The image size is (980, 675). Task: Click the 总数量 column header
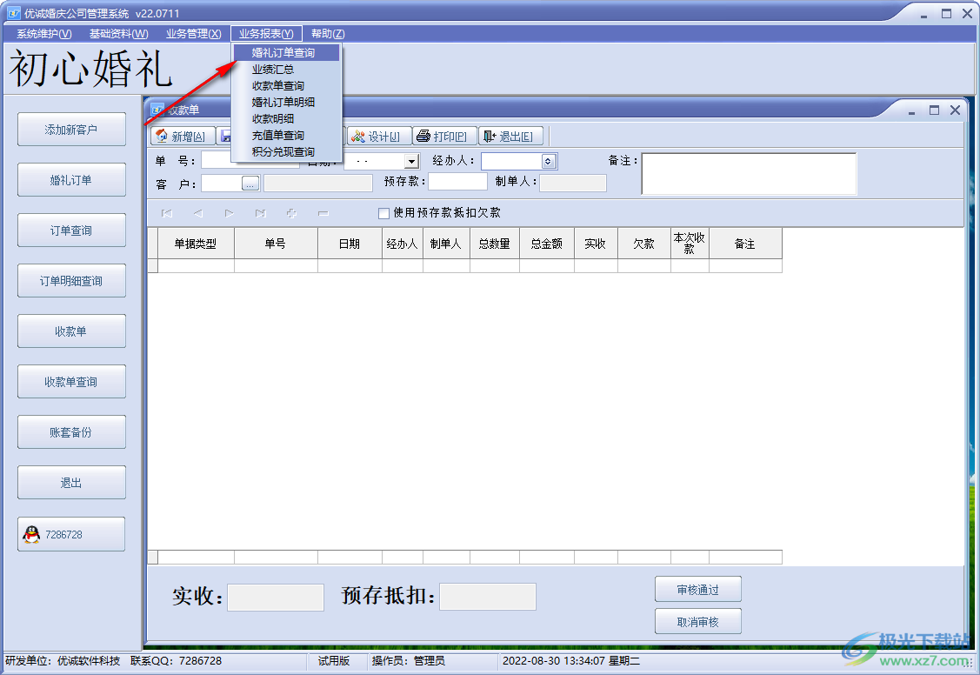pyautogui.click(x=495, y=244)
